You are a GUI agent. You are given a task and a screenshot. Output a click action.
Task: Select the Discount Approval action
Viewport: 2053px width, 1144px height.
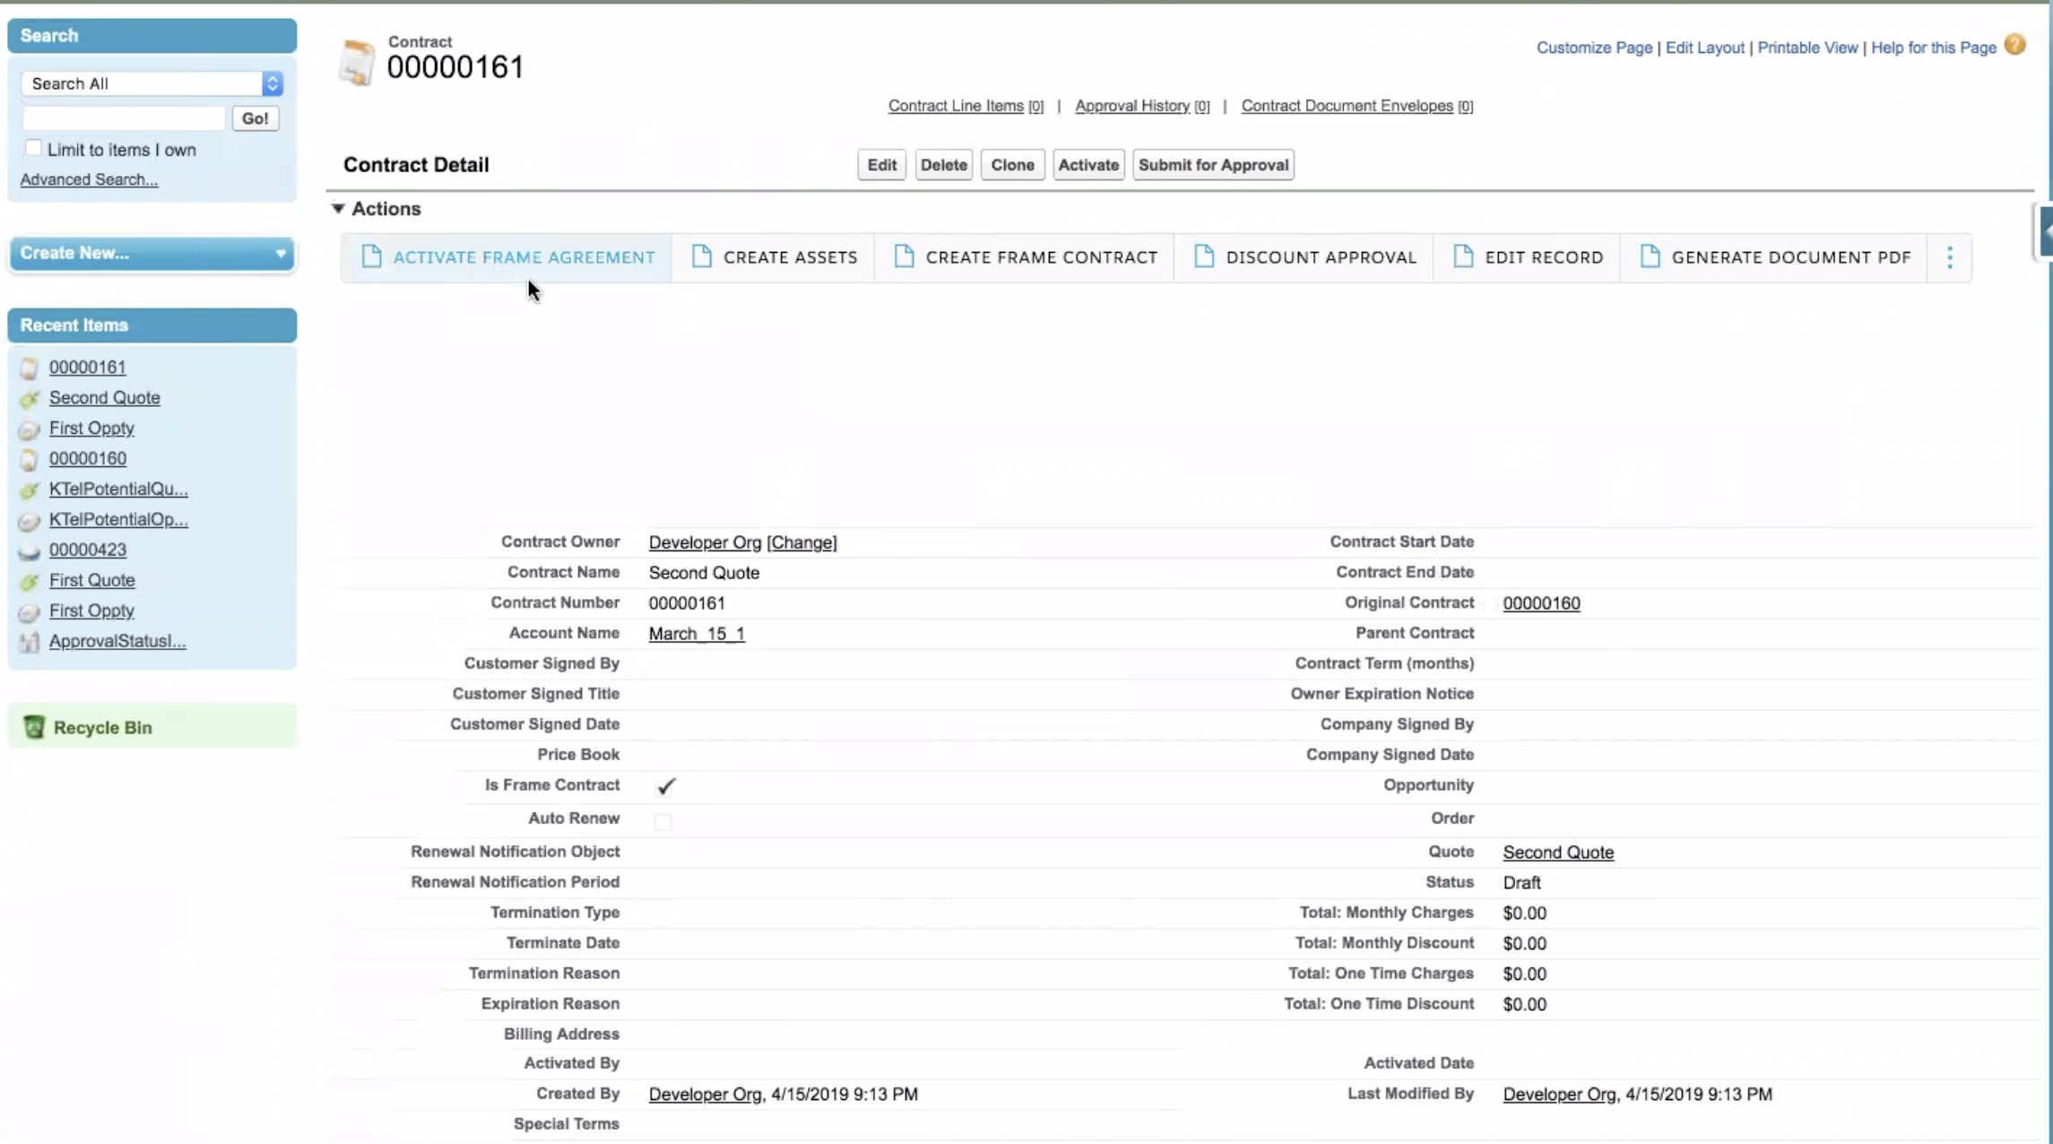coord(1304,257)
